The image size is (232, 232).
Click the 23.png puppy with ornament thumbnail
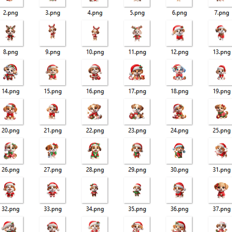click(x=137, y=112)
